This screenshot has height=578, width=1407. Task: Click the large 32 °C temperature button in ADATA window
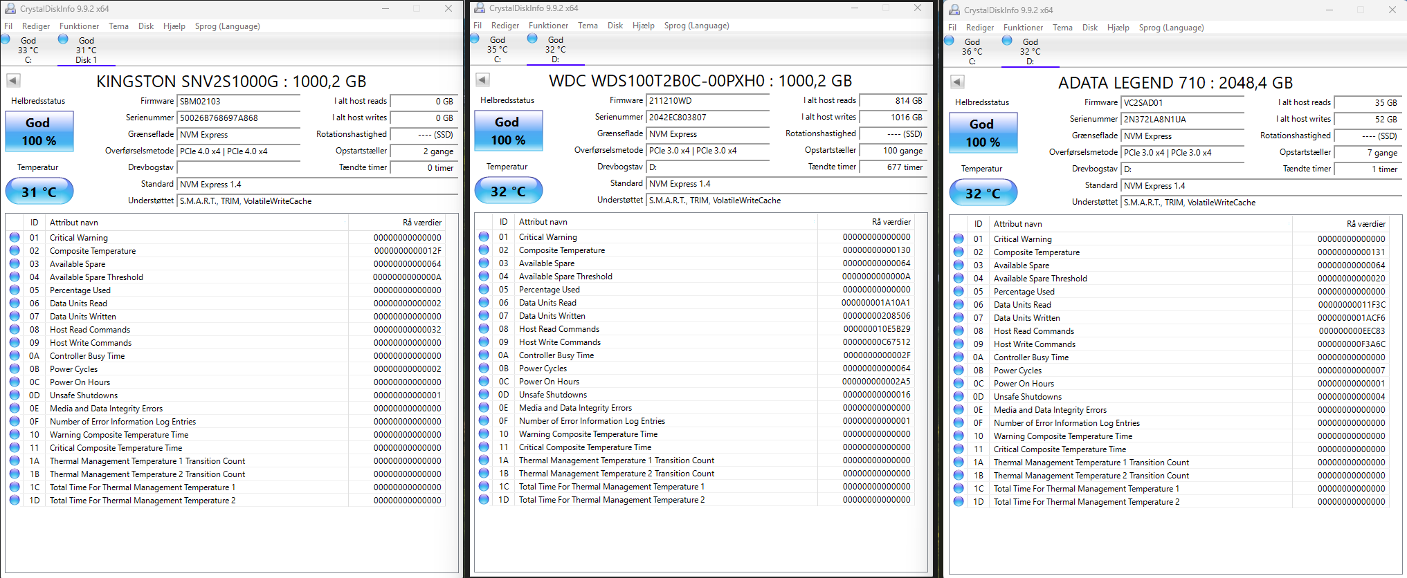983,193
